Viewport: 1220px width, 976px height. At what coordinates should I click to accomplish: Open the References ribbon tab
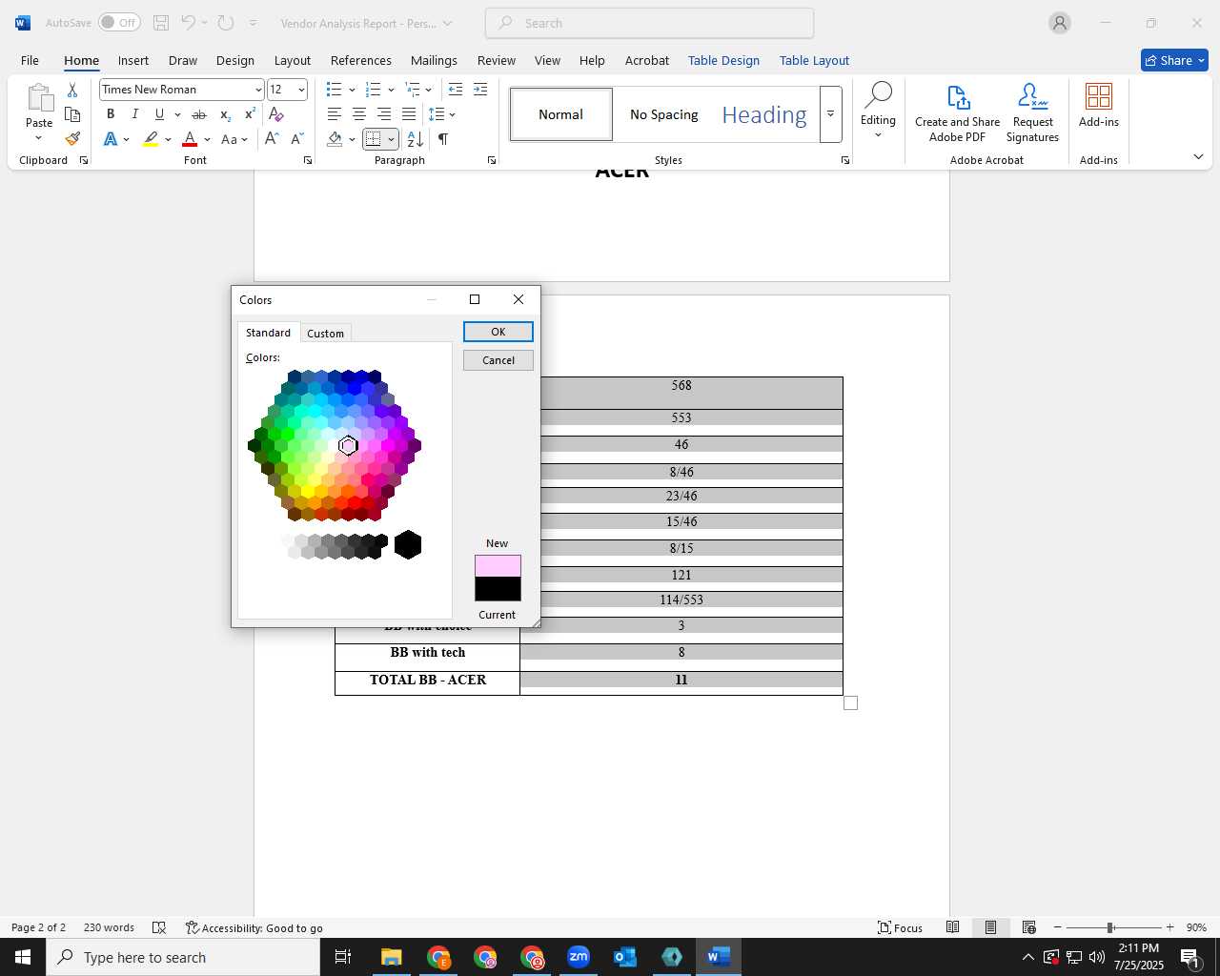pos(360,60)
